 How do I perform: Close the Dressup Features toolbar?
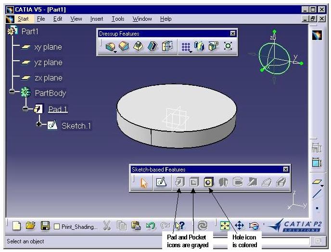[x=233, y=33]
